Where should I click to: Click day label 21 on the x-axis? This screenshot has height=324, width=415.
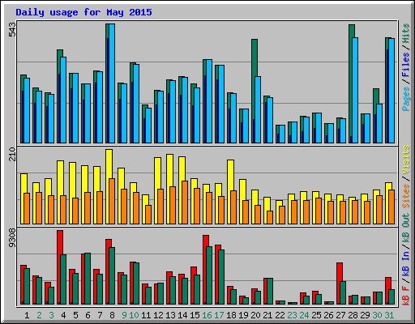267,315
